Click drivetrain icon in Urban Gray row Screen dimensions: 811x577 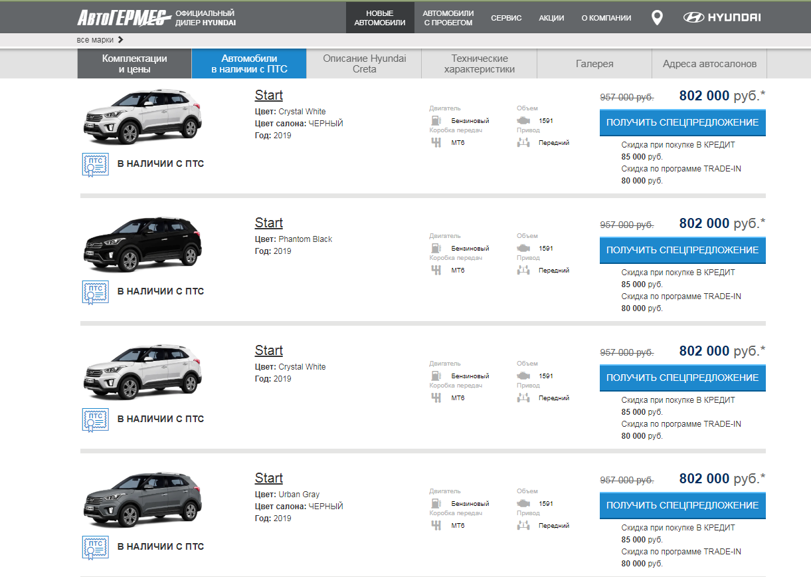point(523,525)
